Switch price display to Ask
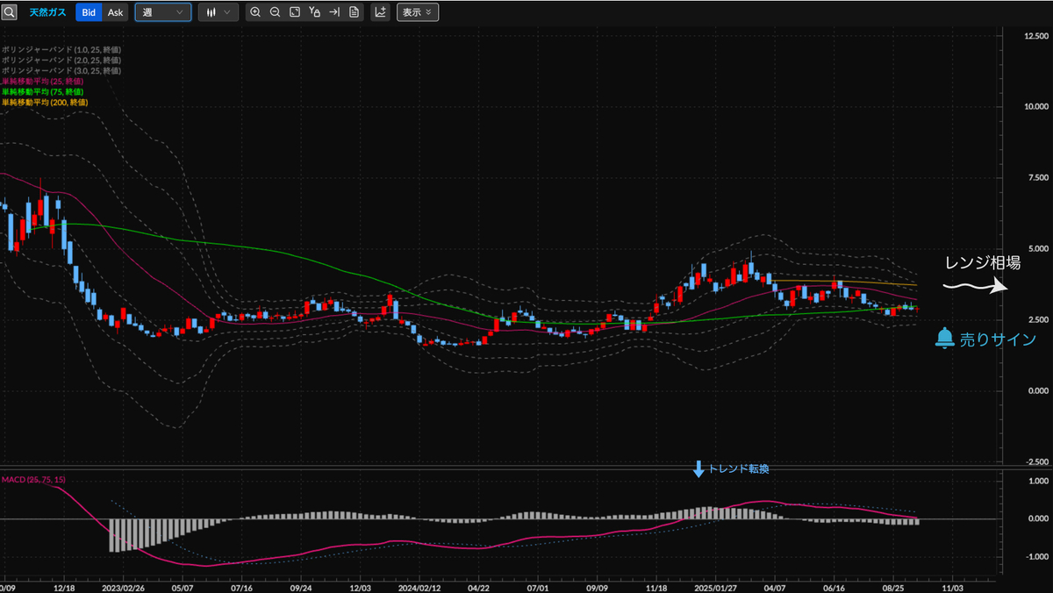Viewport: 1053px width, 593px height. (x=116, y=12)
